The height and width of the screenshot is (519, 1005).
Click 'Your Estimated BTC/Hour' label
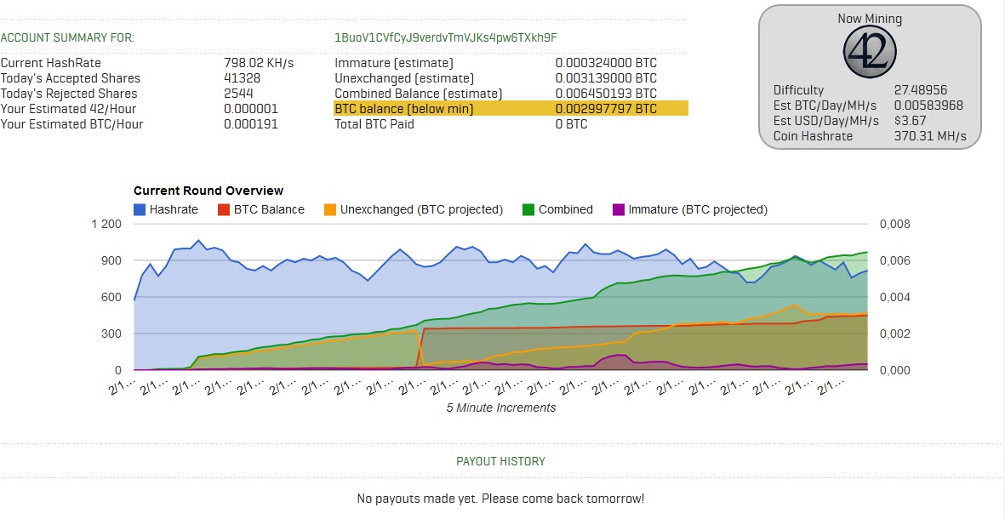[x=71, y=123]
